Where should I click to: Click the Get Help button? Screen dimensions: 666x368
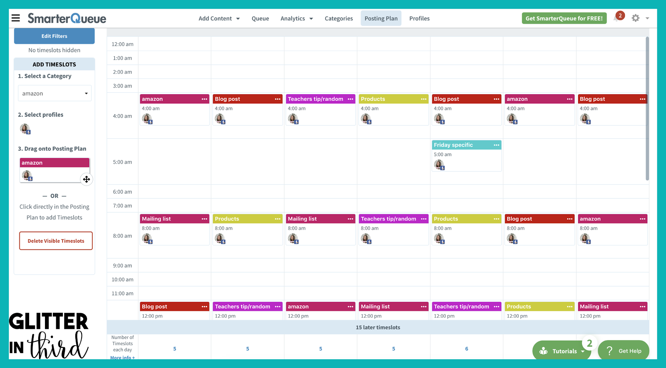coord(624,351)
